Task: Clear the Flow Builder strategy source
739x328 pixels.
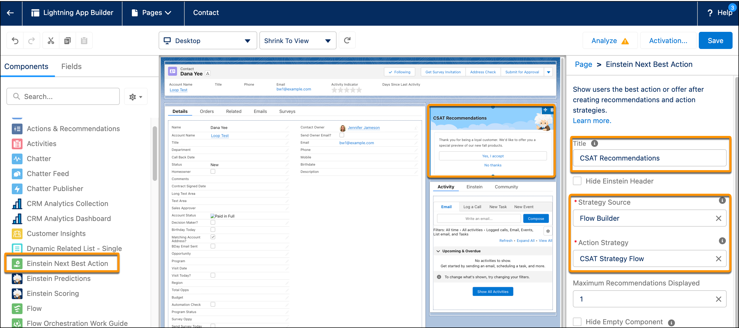Action: [x=718, y=218]
